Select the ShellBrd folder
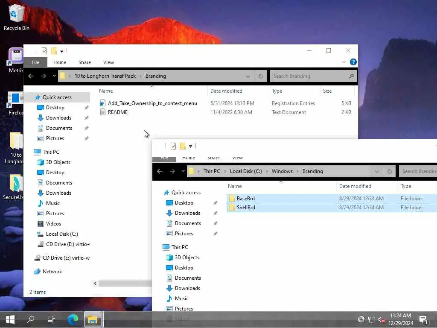The image size is (437, 328). pos(332,208)
